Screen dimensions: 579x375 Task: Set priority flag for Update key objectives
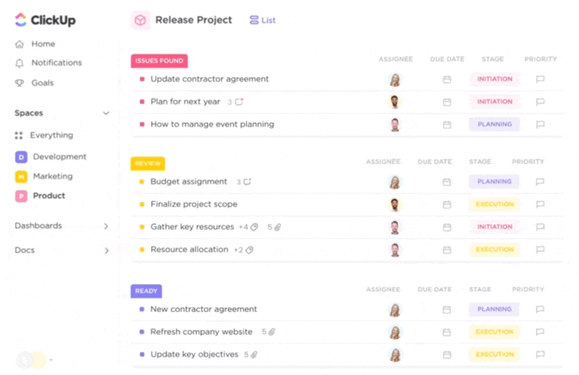540,355
